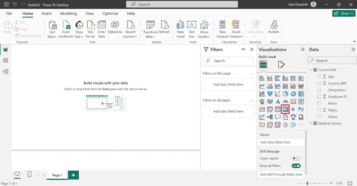The height and width of the screenshot is (186, 357).
Task: Select the Stacked bar chart visual
Action: tap(262, 78)
